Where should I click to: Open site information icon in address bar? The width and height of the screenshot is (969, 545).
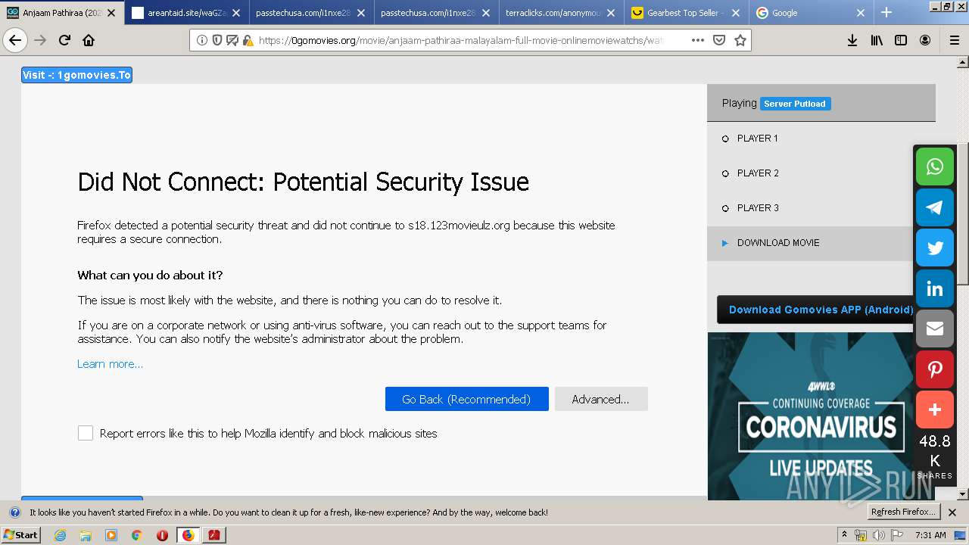(202, 40)
